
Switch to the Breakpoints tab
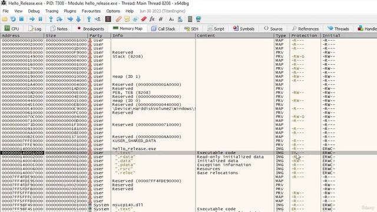(90, 29)
